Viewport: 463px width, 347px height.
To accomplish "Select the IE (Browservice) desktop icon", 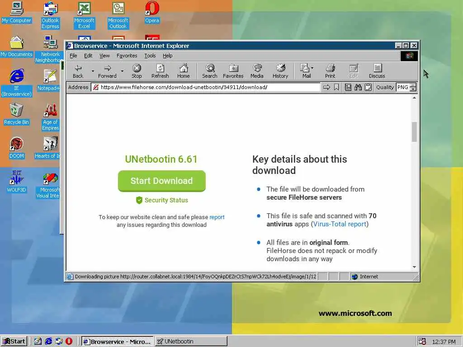I will [16, 83].
